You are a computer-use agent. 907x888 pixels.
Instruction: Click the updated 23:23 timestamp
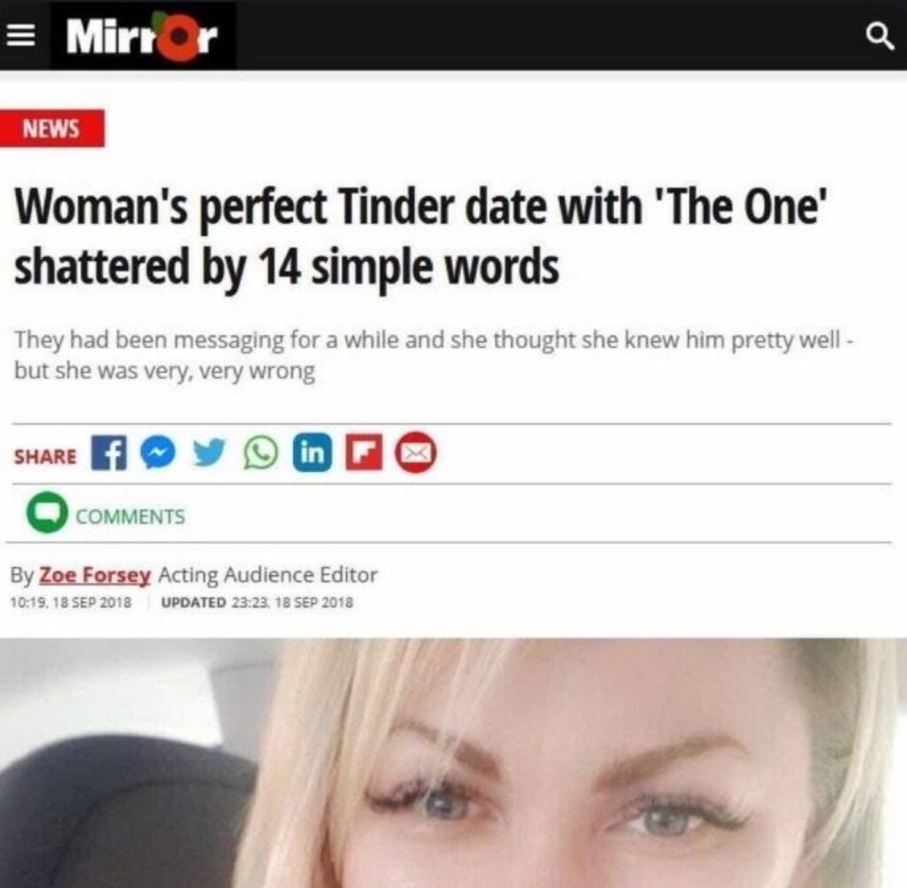click(x=256, y=602)
